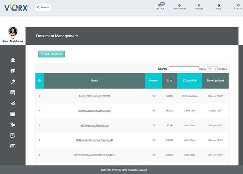
Task: Open the gears configuration icon in sidebar
Action: pyautogui.click(x=13, y=125)
